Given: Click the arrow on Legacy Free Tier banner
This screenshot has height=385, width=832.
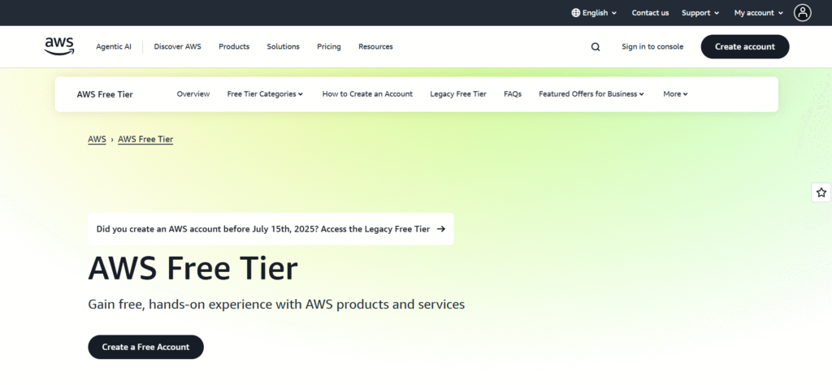Looking at the screenshot, I should pos(441,229).
